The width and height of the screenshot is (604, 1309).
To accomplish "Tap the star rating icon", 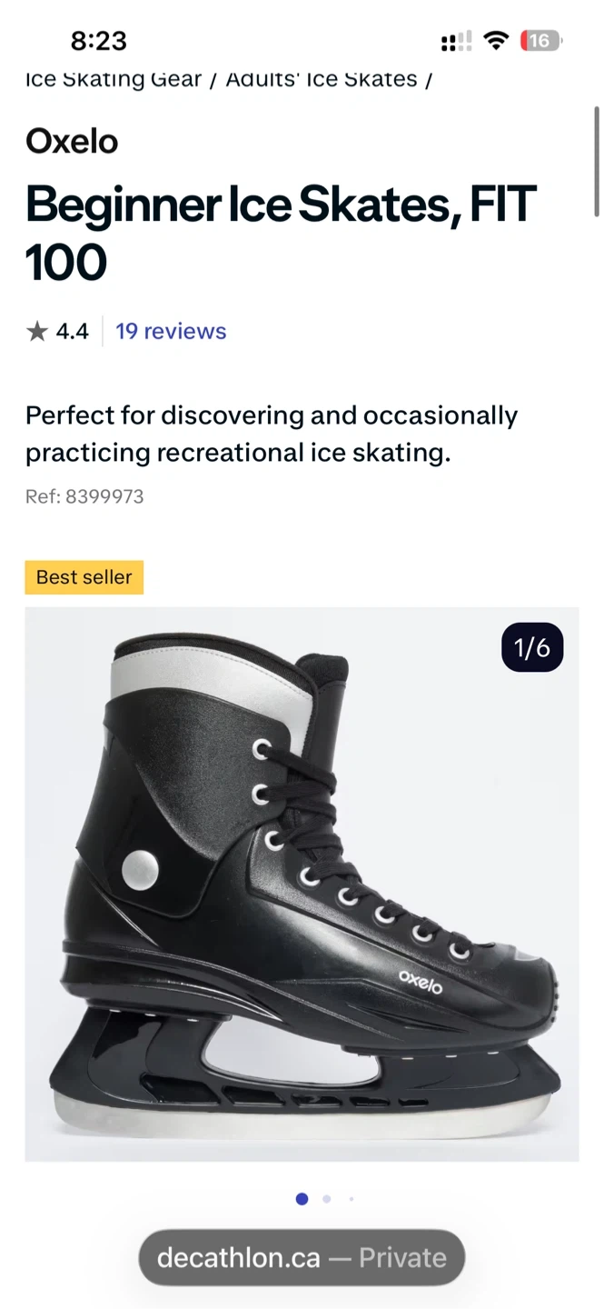I will [x=36, y=331].
